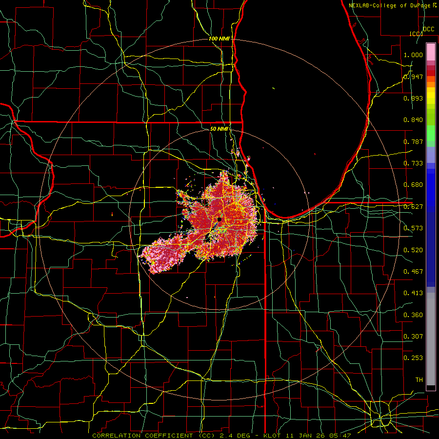This screenshot has width=439, height=439.
Task: Pick the orange segment of the color bar
Action: pos(431,84)
